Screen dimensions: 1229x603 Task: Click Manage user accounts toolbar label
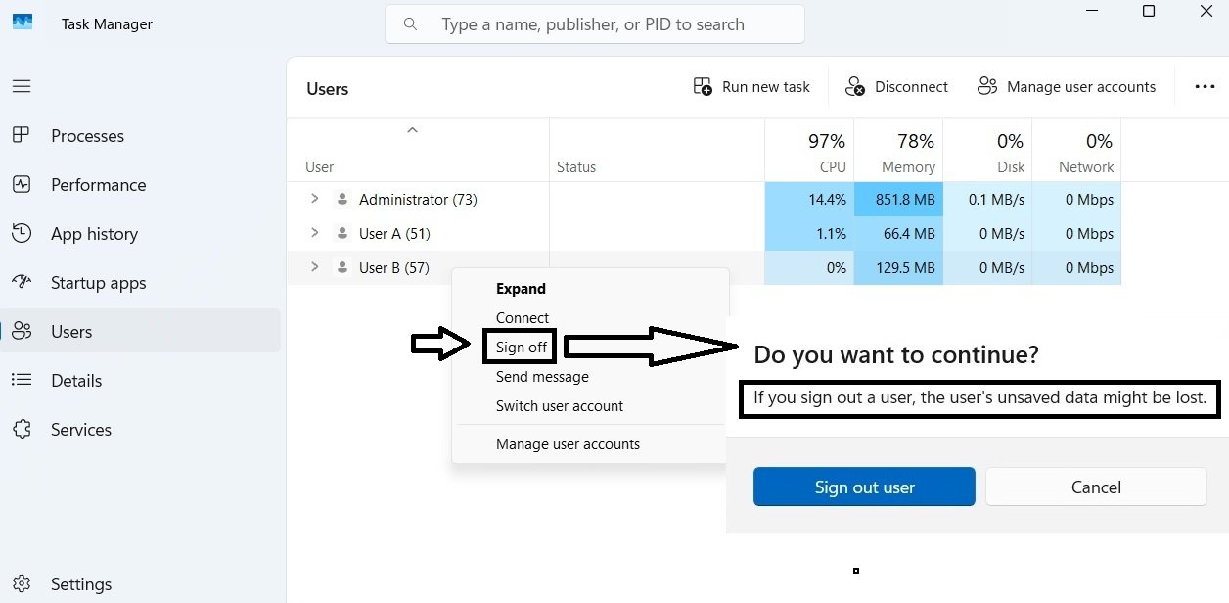coord(1081,87)
